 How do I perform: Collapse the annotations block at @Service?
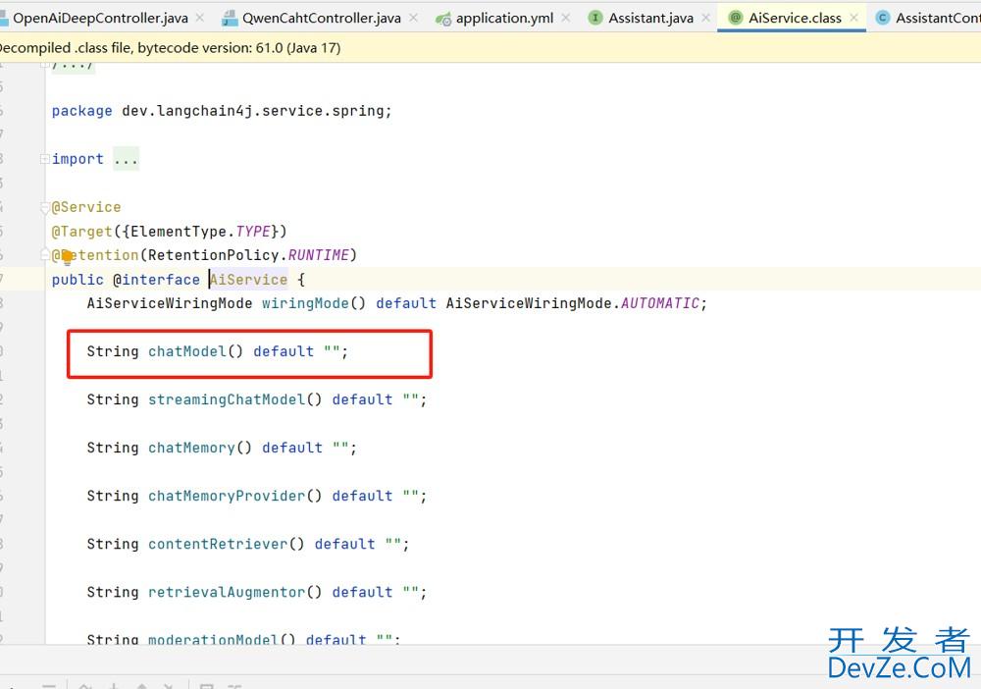tap(44, 207)
